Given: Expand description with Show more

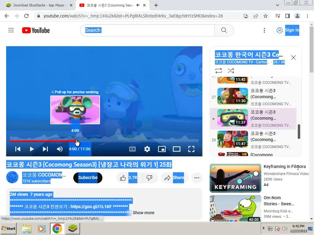Looking at the screenshot, I should [x=144, y=213].
